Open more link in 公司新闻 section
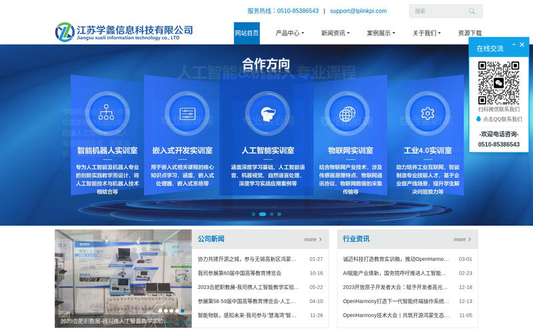The width and height of the screenshot is (533, 333). 313,239
